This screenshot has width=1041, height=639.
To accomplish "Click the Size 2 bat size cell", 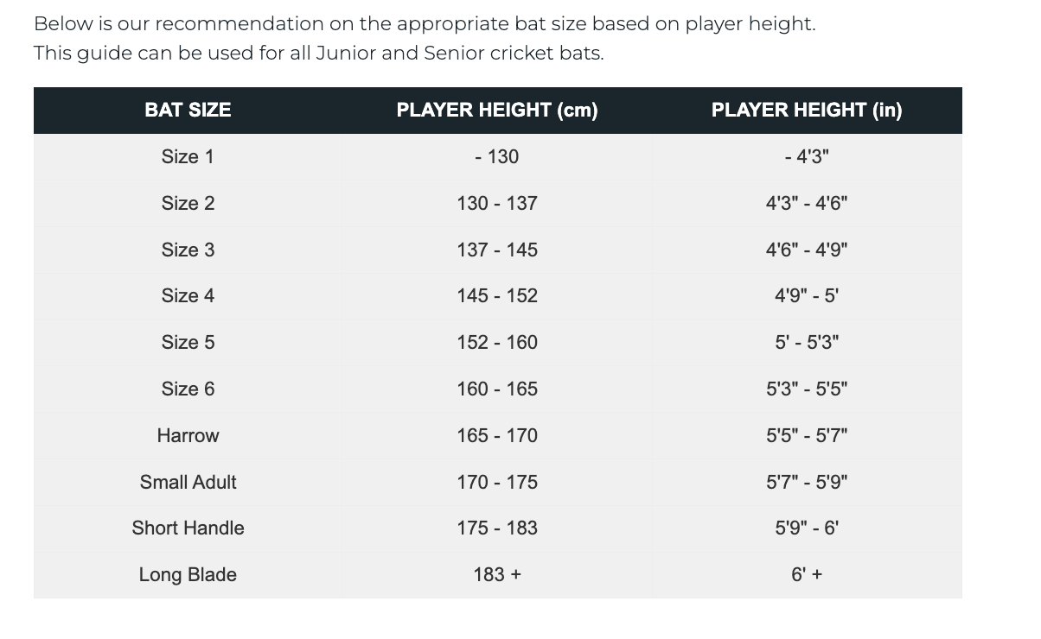I will (188, 204).
